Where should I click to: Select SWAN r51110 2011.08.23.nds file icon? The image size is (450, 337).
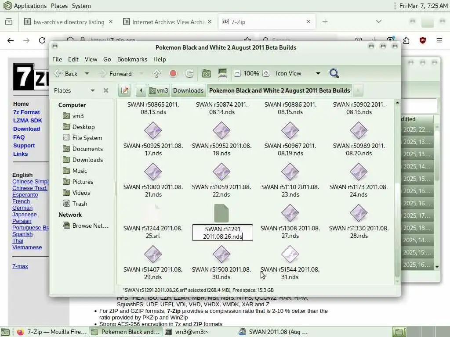[x=290, y=172]
